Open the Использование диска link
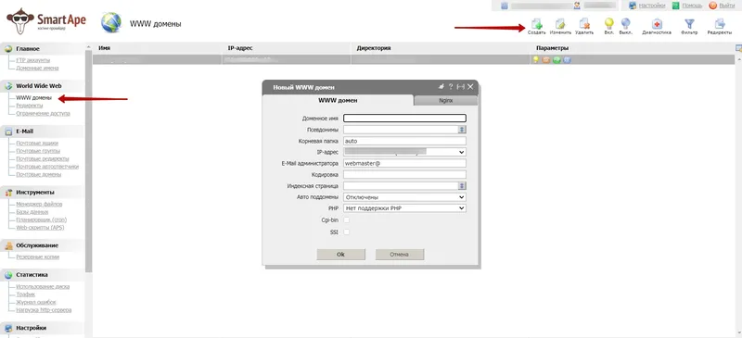Image resolution: width=742 pixels, height=338 pixels. coord(43,286)
